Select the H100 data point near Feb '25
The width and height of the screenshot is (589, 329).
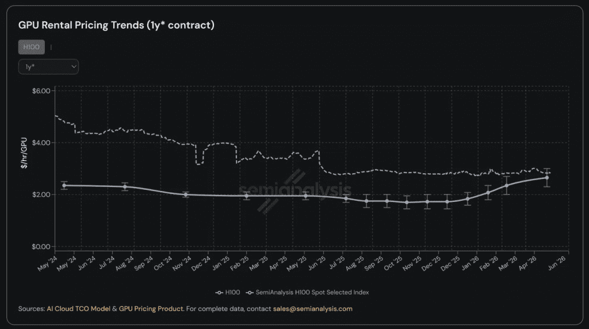(246, 196)
